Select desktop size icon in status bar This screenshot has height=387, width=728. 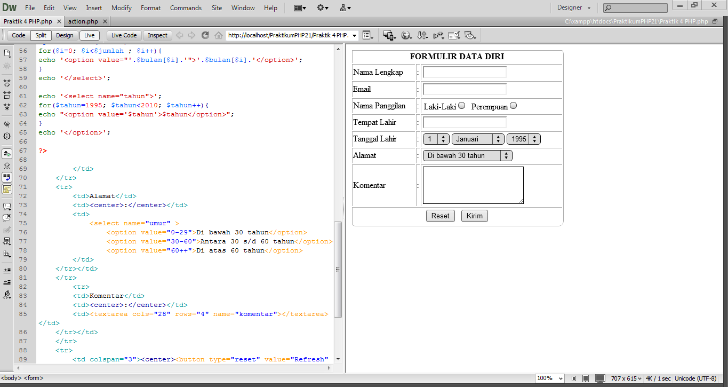(x=600, y=378)
